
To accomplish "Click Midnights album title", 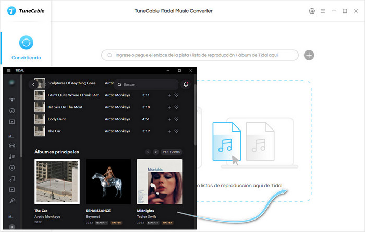I will 145,211.
